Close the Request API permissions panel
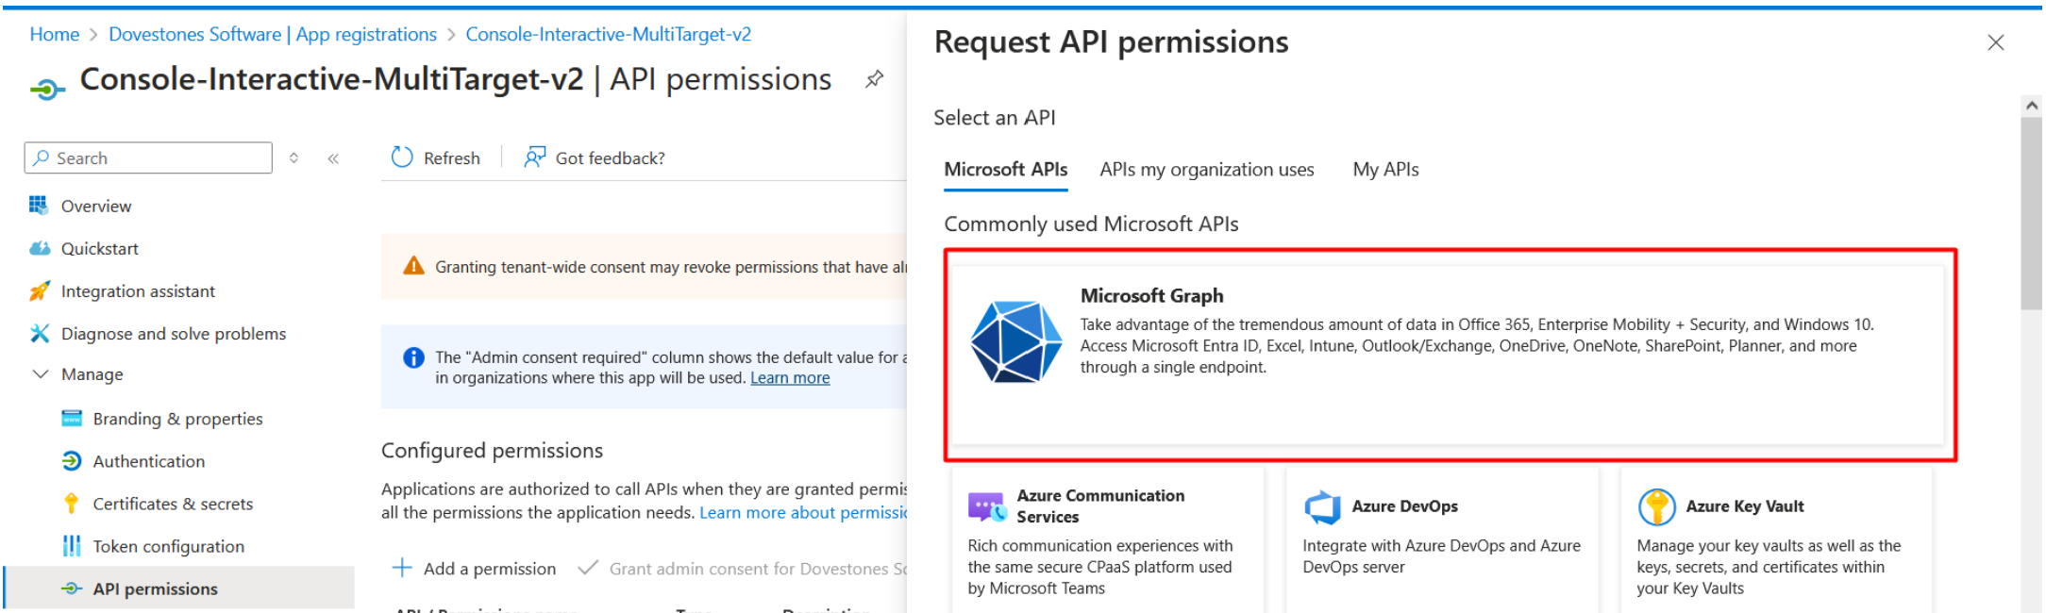This screenshot has height=613, width=2046. point(1995,42)
